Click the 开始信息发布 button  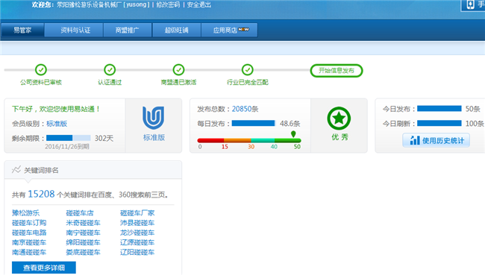pyautogui.click(x=337, y=71)
